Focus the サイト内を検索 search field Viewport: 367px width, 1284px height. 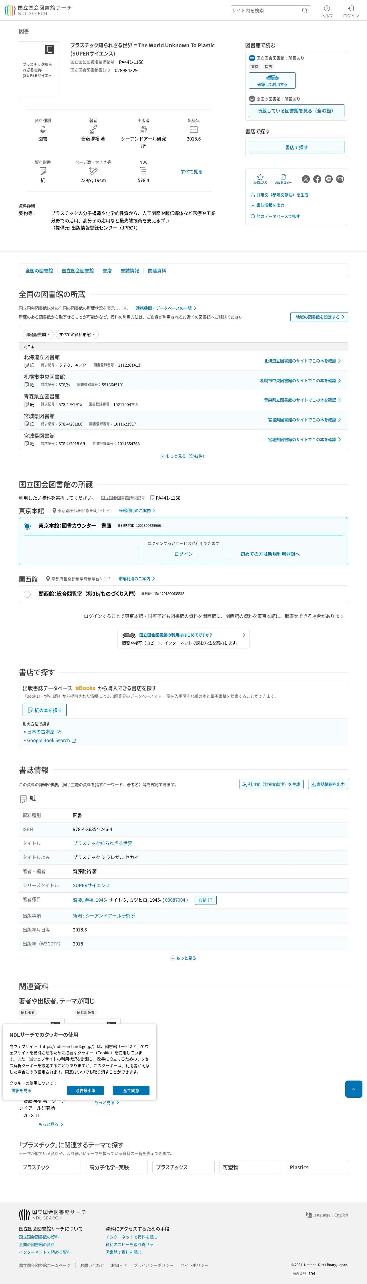click(265, 11)
